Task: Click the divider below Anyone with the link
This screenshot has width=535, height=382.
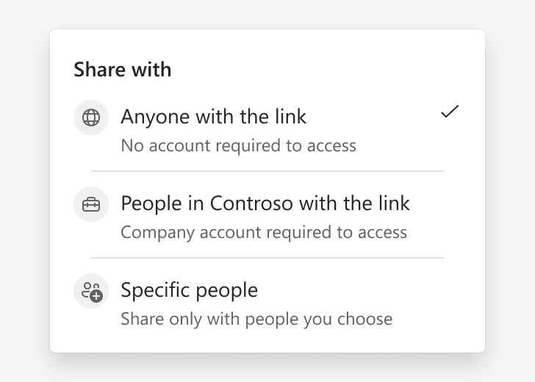Action: coord(267,171)
